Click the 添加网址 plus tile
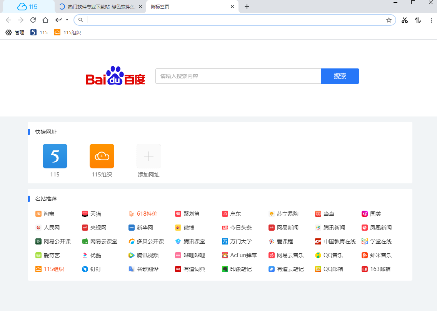 point(149,156)
